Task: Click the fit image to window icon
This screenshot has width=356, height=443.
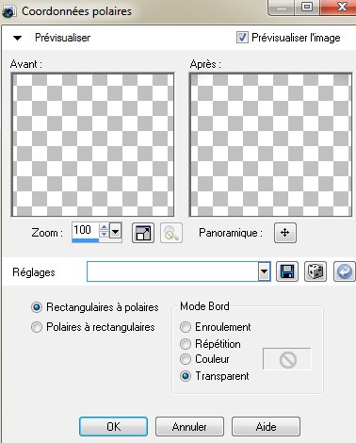Action: [143, 233]
